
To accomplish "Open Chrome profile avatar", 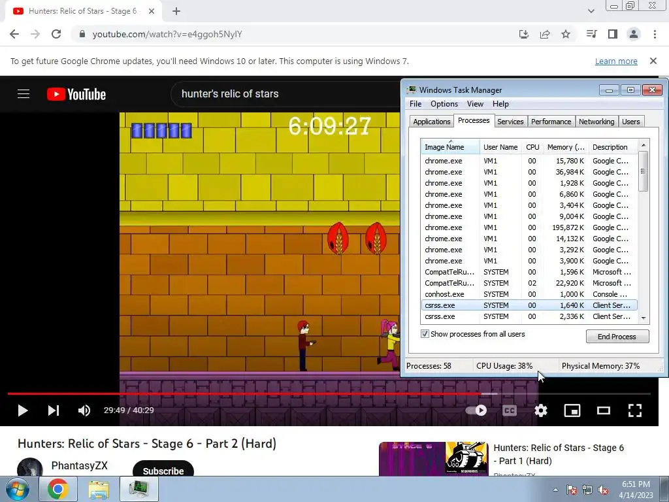I will coord(634,34).
